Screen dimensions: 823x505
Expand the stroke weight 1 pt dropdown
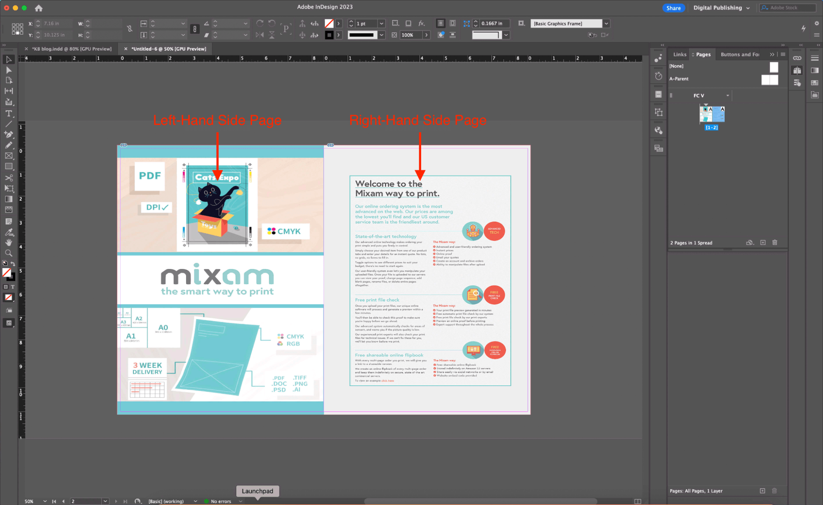pos(381,23)
